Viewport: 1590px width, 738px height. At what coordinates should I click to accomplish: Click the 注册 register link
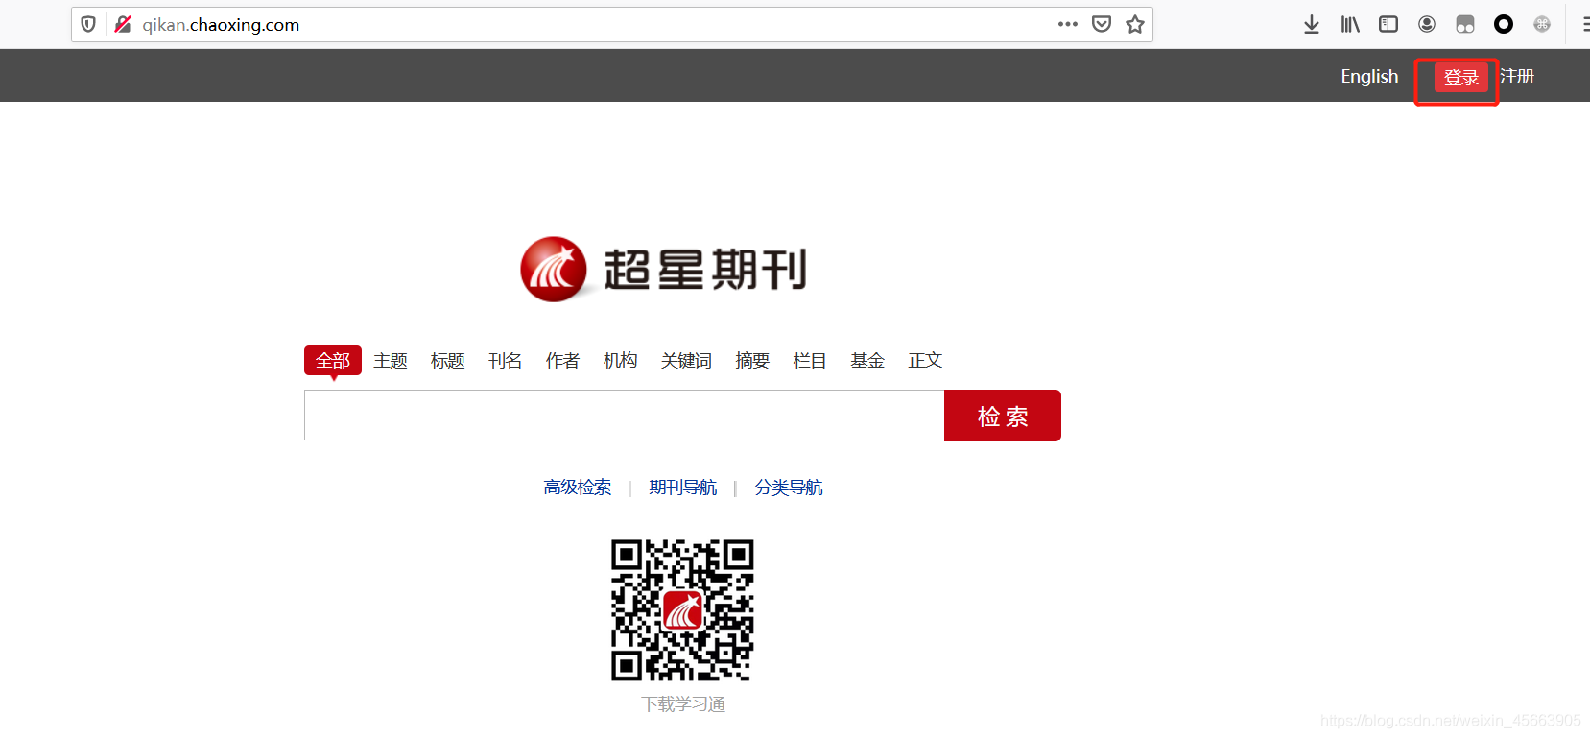1517,76
